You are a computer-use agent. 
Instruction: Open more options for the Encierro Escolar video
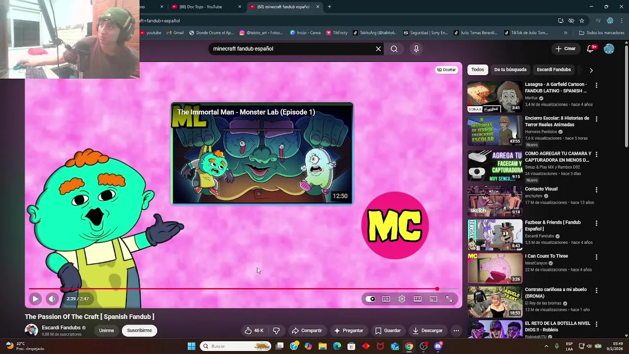597,119
